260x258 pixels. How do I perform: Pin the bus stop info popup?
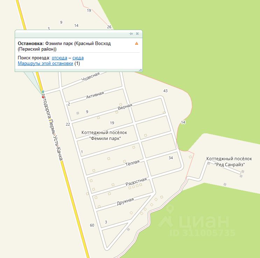pos(131,34)
